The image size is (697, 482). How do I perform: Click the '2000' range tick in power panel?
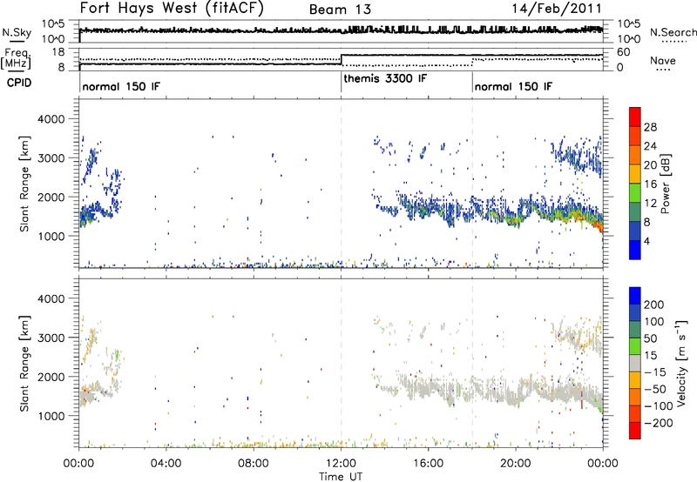51,197
